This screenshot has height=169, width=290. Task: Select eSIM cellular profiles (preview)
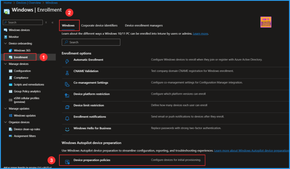26,100
